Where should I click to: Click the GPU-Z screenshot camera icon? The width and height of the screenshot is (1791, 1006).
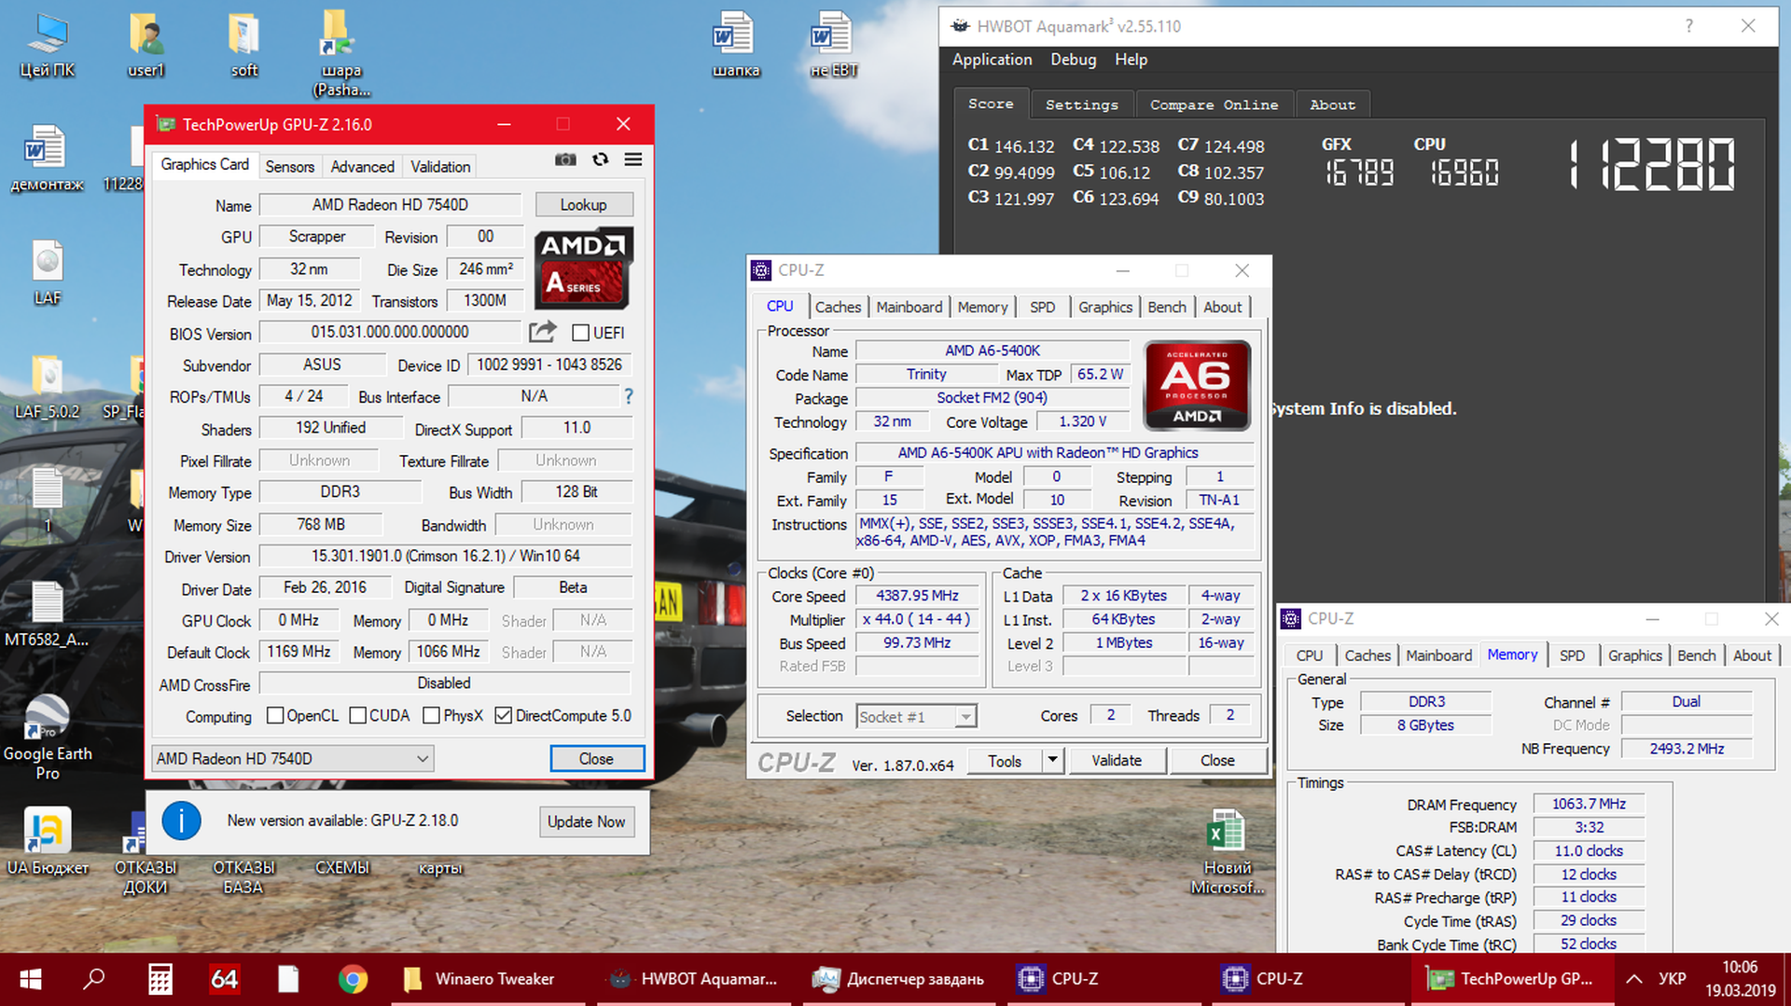pyautogui.click(x=565, y=159)
